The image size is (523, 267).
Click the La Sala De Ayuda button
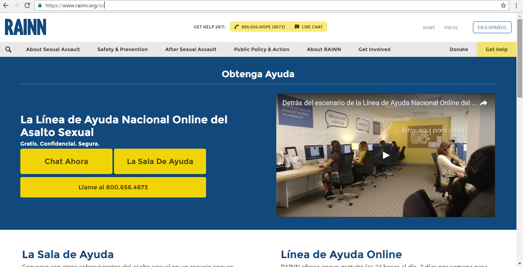coord(160,161)
